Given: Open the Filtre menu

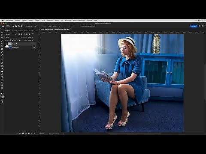Looking at the screenshot, I should (x=57, y=21).
